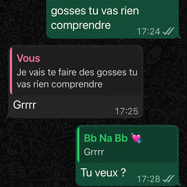The image size is (187, 187).
Task: Select the incoming "Grrrr" message text
Action: point(25,105)
